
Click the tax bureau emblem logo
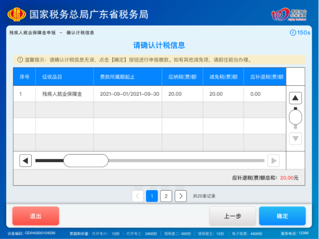click(x=17, y=15)
